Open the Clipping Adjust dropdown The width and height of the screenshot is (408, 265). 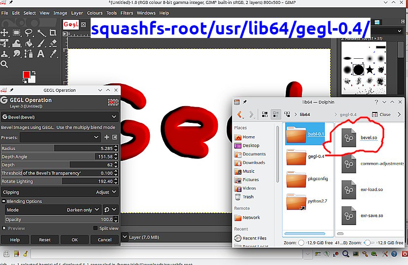pos(60,192)
